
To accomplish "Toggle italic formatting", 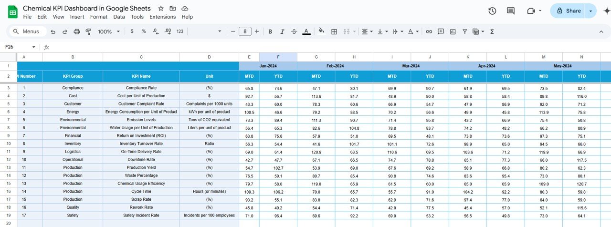I will (x=282, y=31).
